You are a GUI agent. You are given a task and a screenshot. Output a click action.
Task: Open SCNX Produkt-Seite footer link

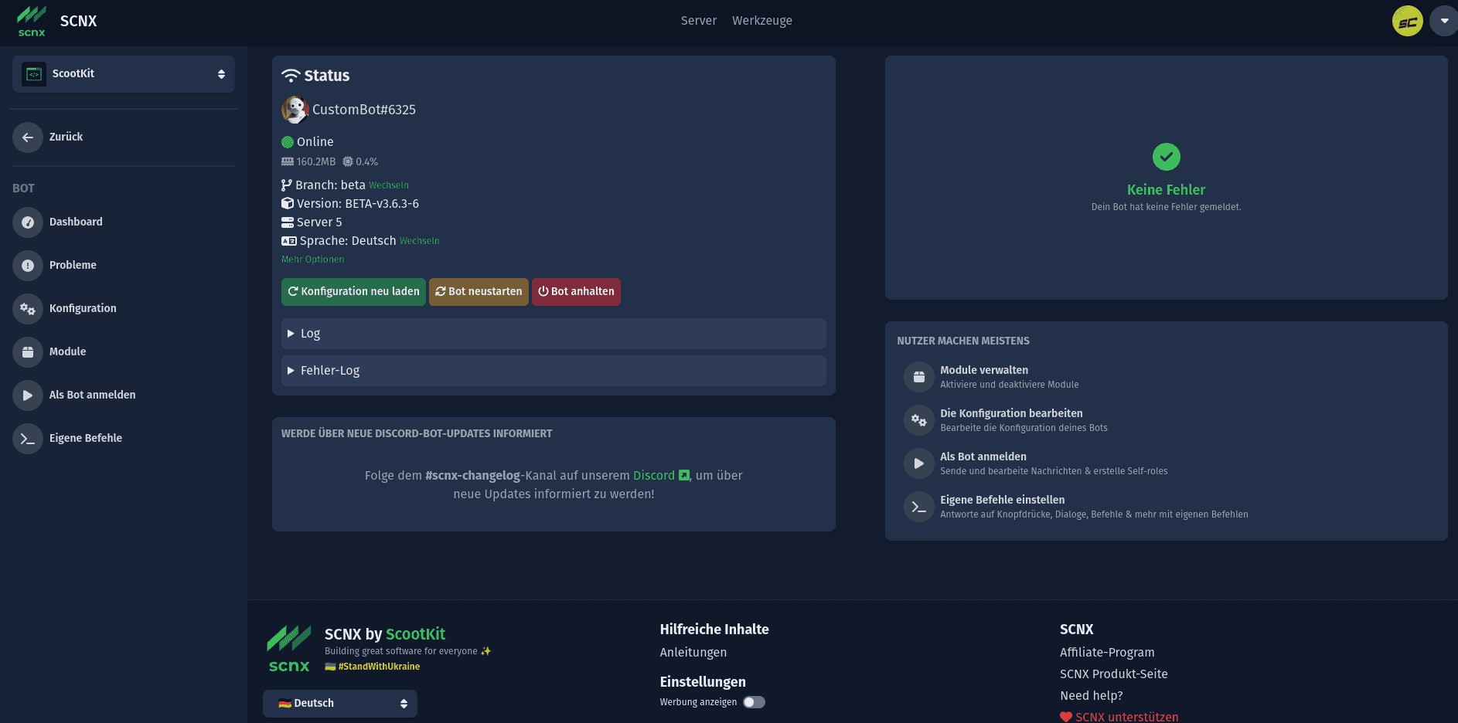pyautogui.click(x=1114, y=674)
